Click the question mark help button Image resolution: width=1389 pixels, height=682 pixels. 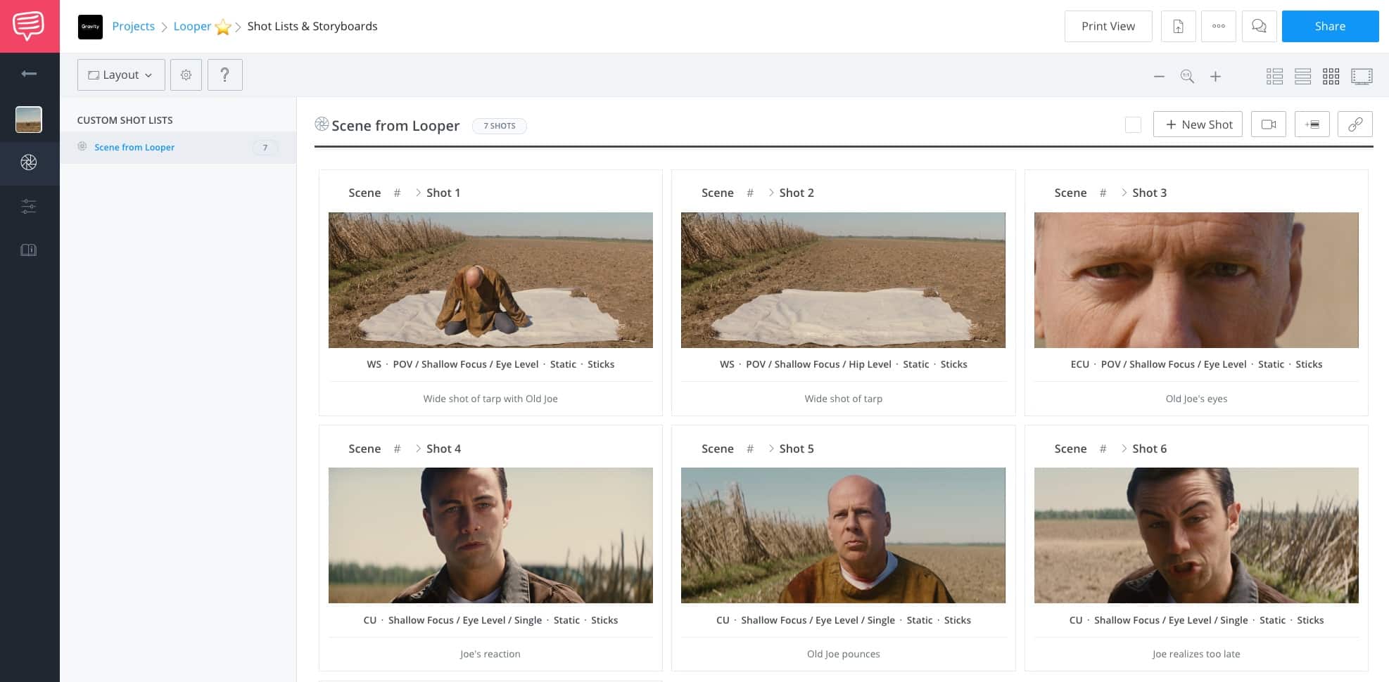pos(224,75)
